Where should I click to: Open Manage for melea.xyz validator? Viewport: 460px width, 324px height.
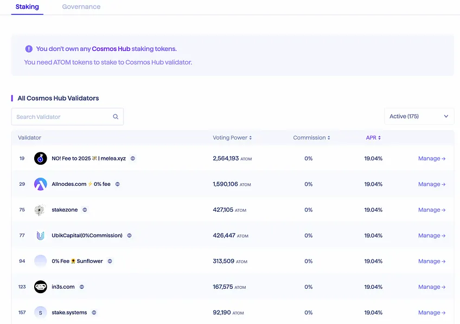click(432, 159)
